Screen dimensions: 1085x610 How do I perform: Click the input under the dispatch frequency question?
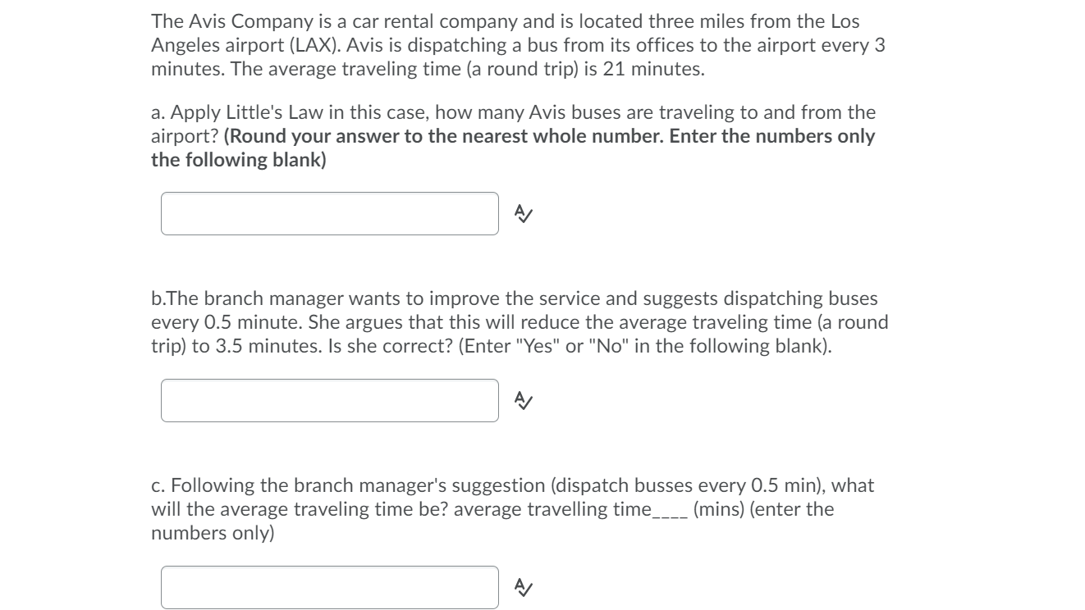coord(328,399)
